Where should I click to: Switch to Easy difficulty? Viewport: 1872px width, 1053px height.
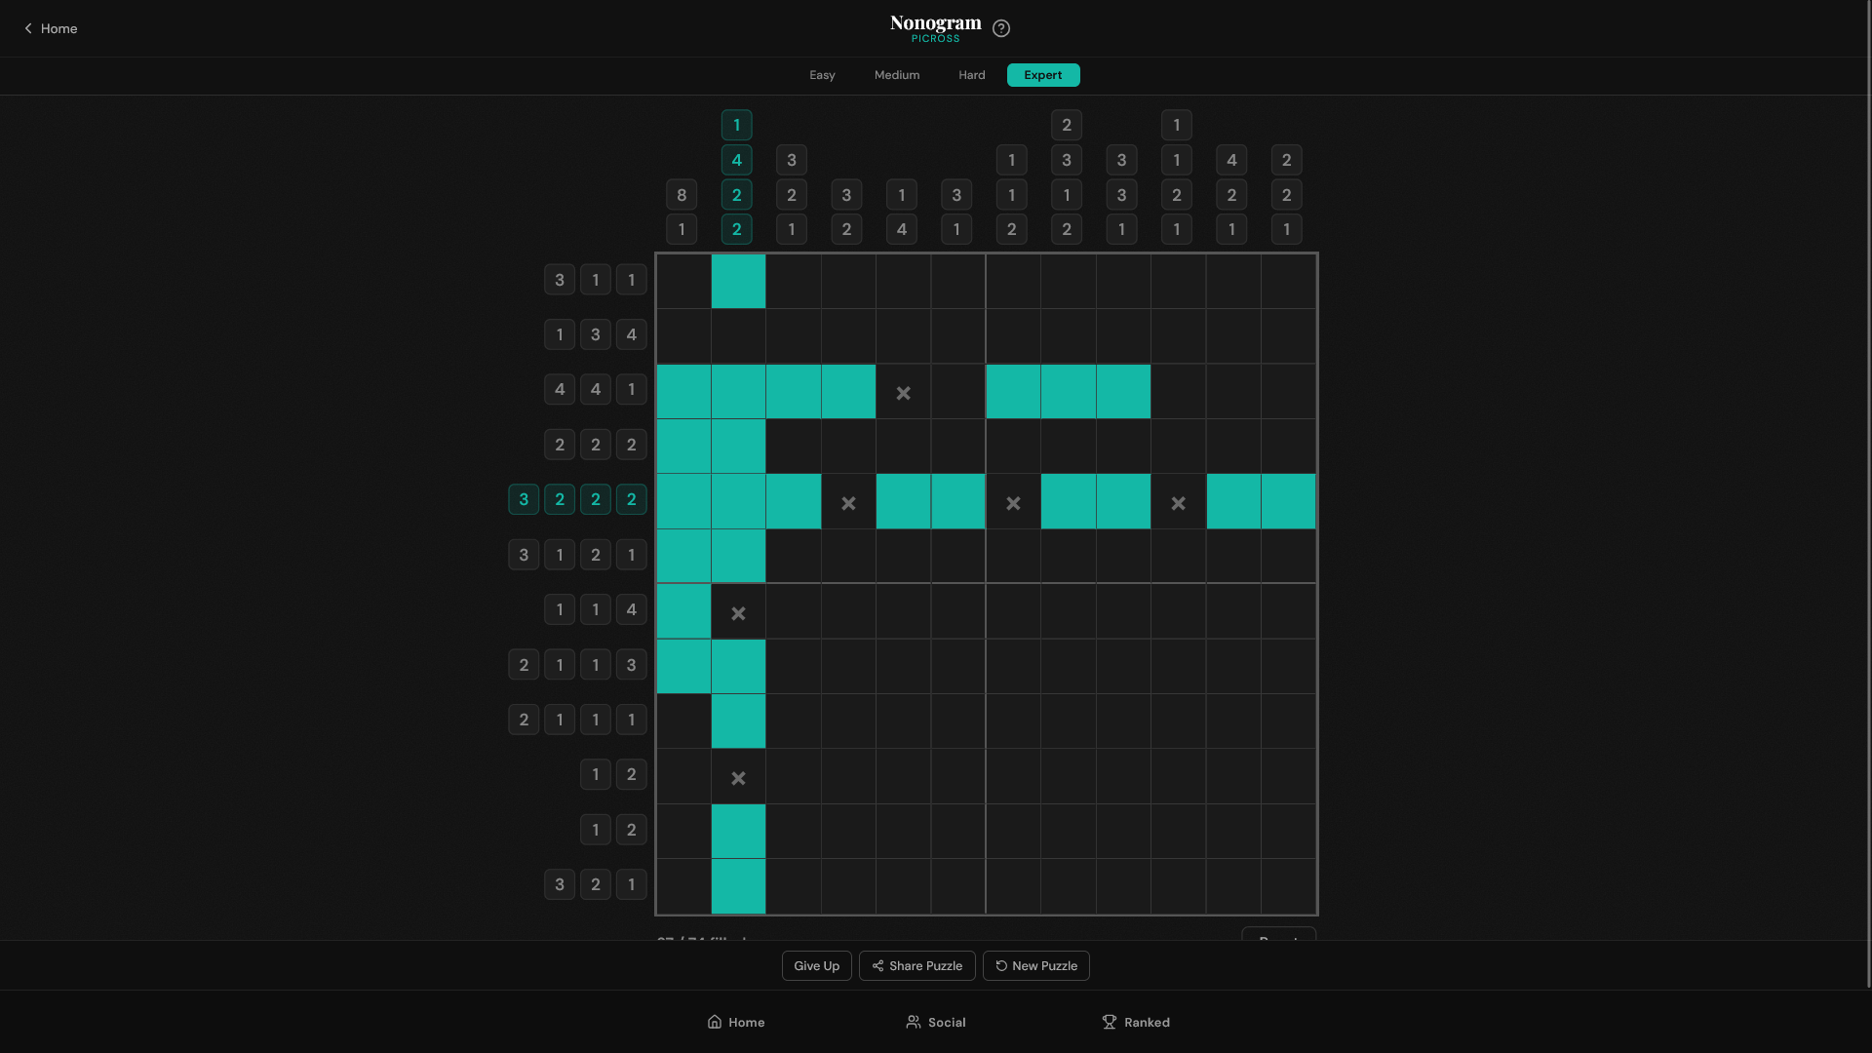click(822, 75)
